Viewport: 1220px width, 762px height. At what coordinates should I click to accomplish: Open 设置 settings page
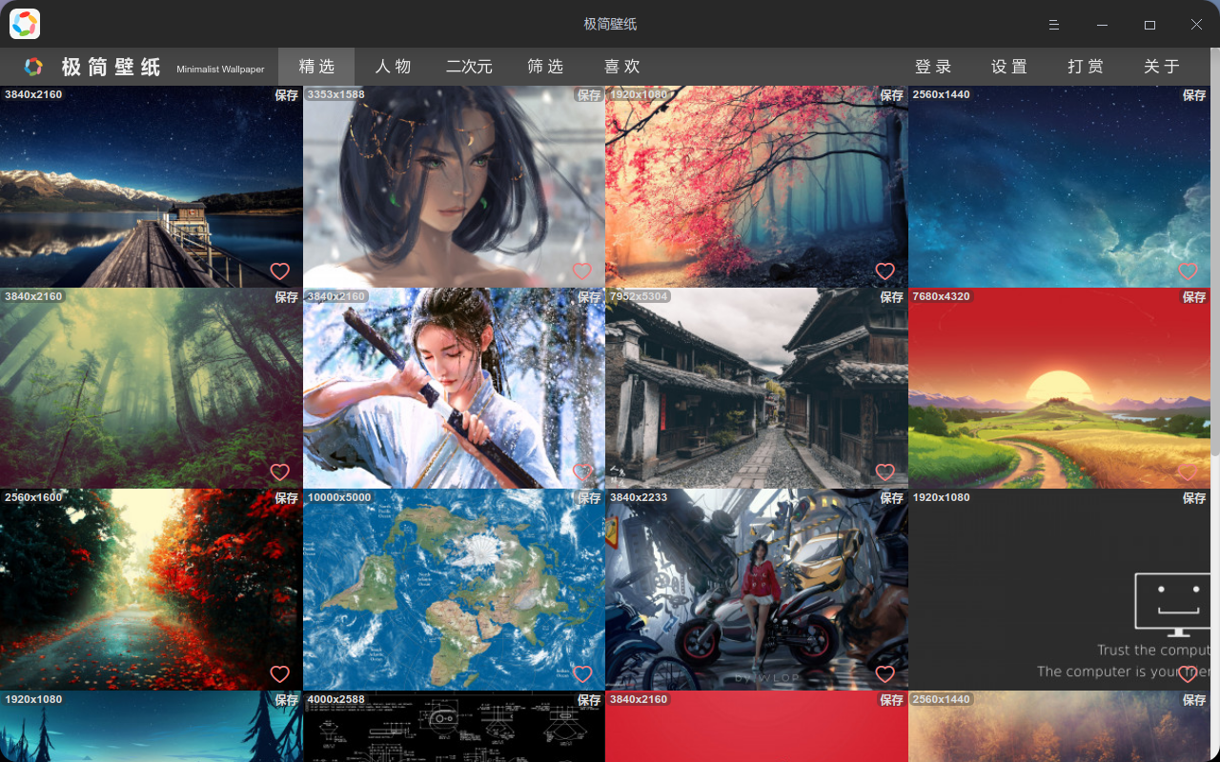pyautogui.click(x=1009, y=67)
